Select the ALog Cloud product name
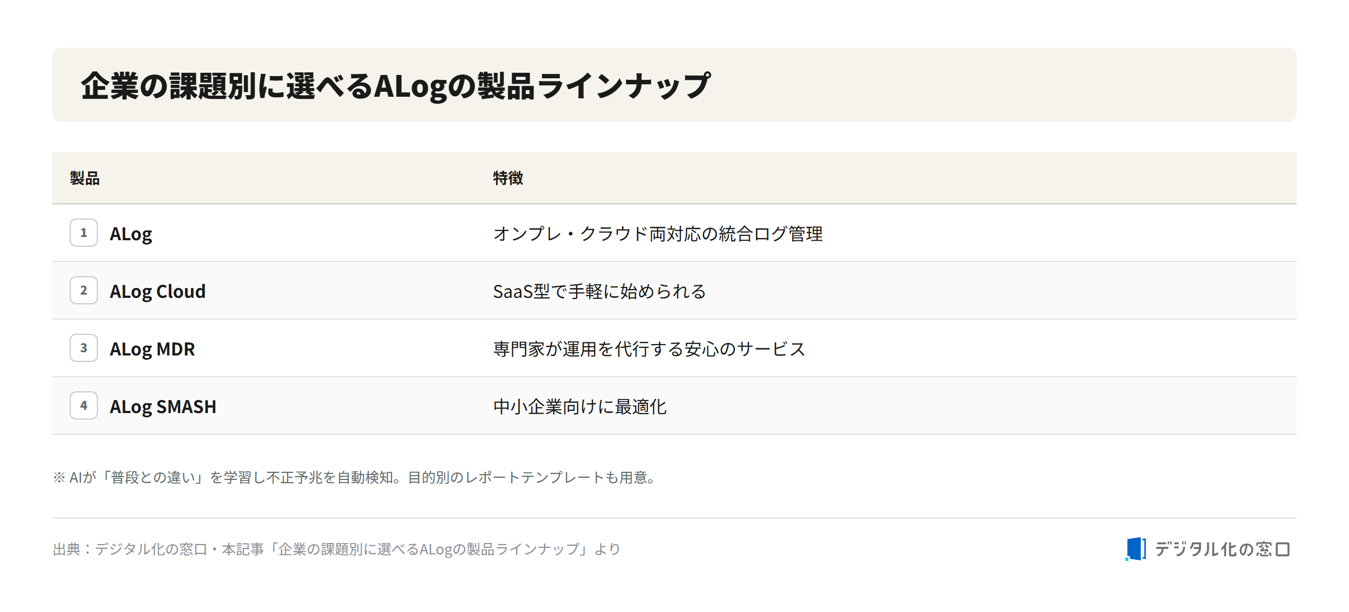This screenshot has width=1349, height=612. [x=158, y=291]
